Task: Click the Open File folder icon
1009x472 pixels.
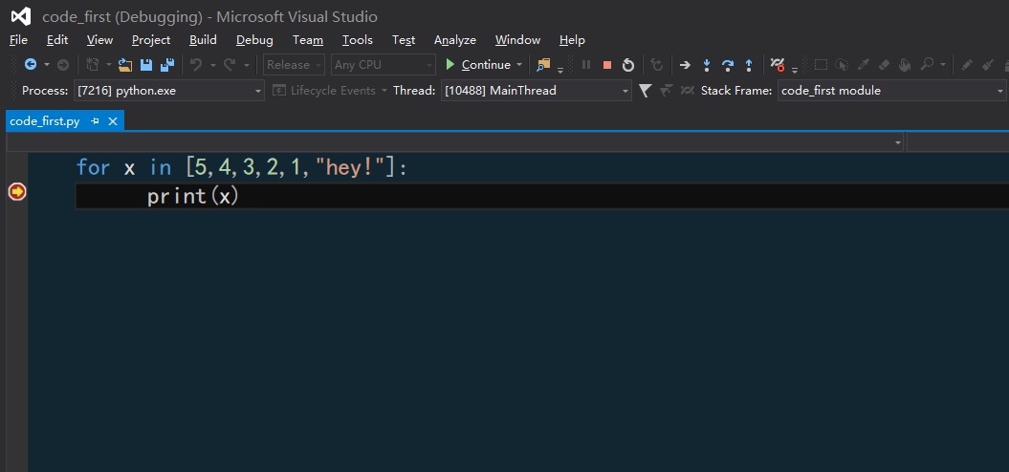Action: (x=125, y=64)
